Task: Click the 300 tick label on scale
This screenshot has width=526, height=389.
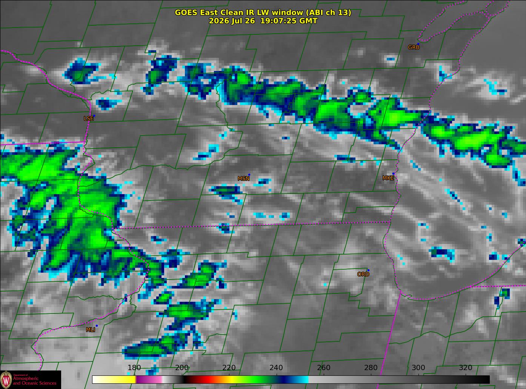Action: (x=418, y=368)
